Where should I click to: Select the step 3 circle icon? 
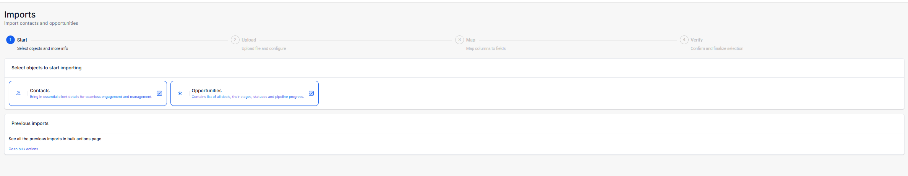coord(459,40)
